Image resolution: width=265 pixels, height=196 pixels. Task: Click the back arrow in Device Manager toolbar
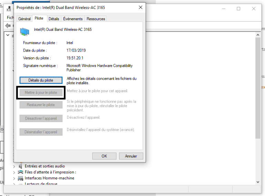point(8,26)
